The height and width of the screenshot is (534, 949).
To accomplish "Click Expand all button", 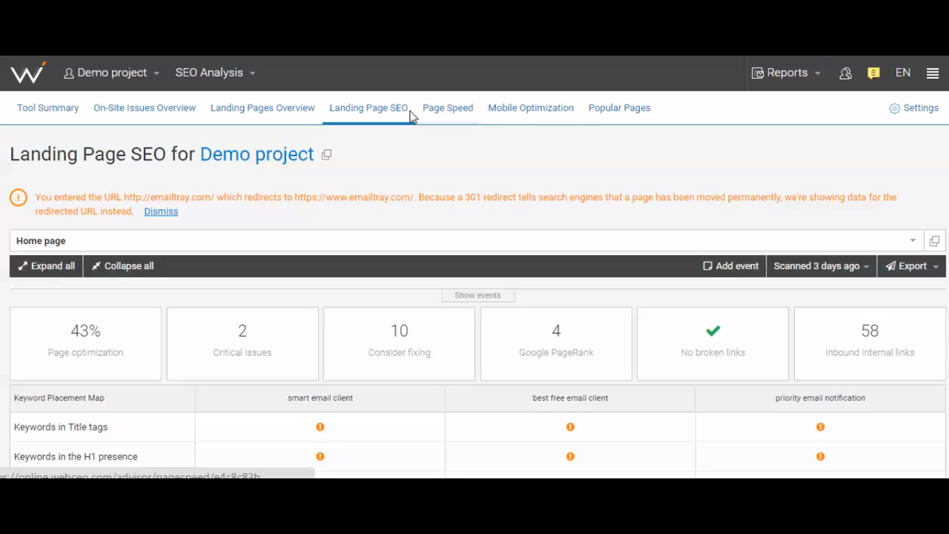I will click(x=47, y=266).
